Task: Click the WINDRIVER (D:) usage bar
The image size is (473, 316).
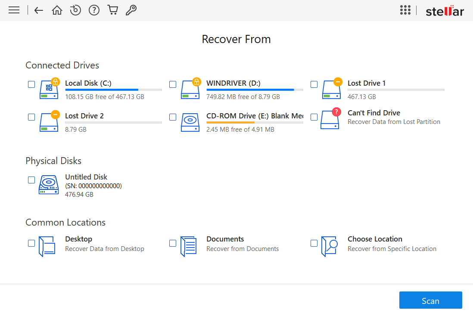Action: point(255,90)
